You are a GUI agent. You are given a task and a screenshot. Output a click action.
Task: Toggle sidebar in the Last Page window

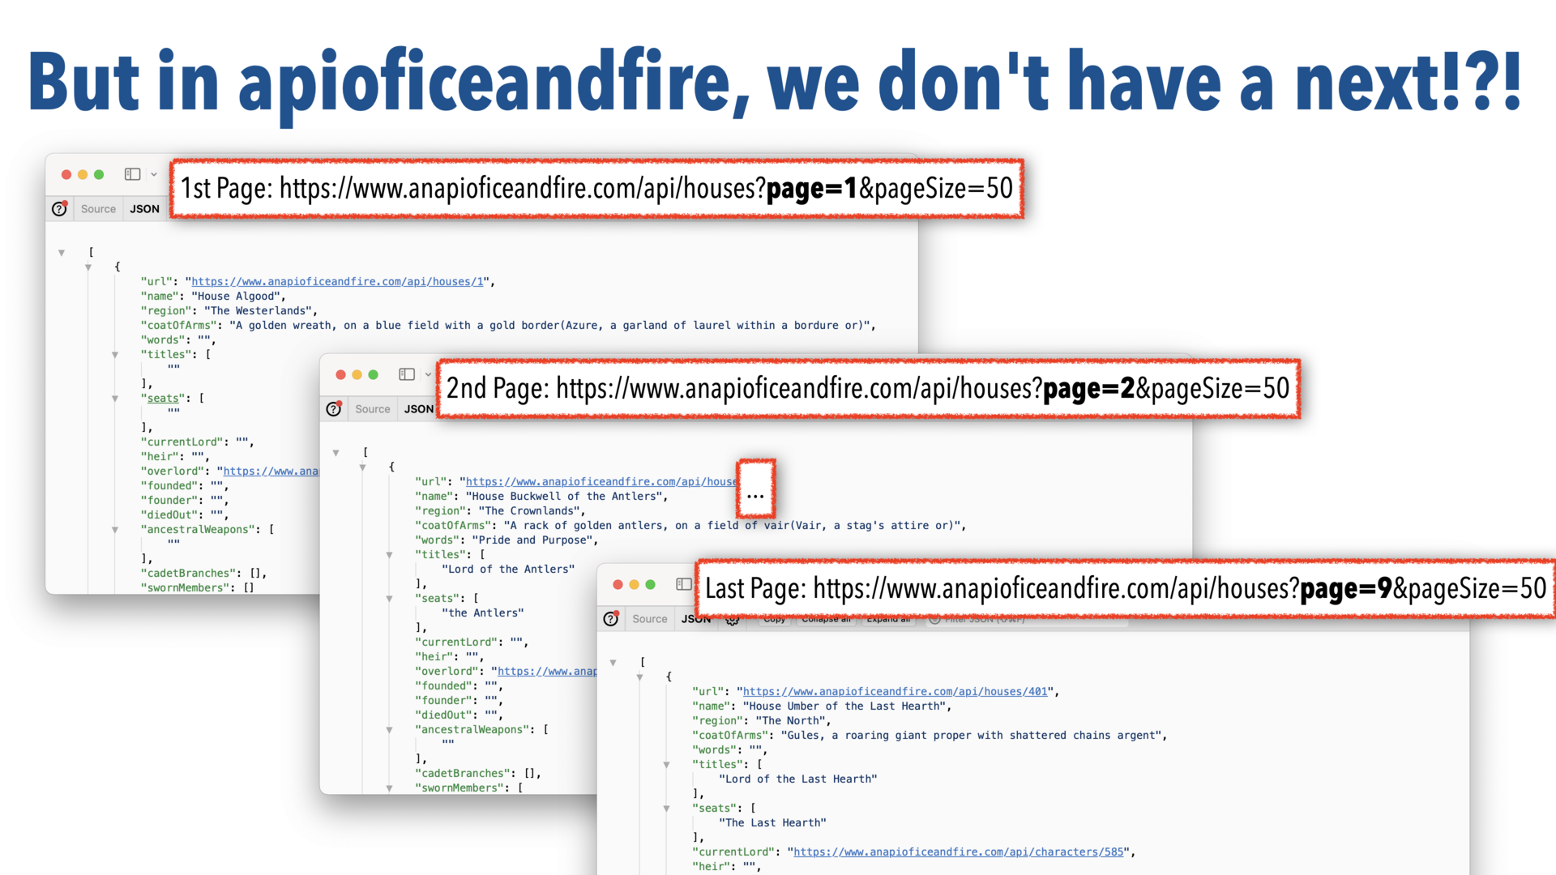coord(684,584)
